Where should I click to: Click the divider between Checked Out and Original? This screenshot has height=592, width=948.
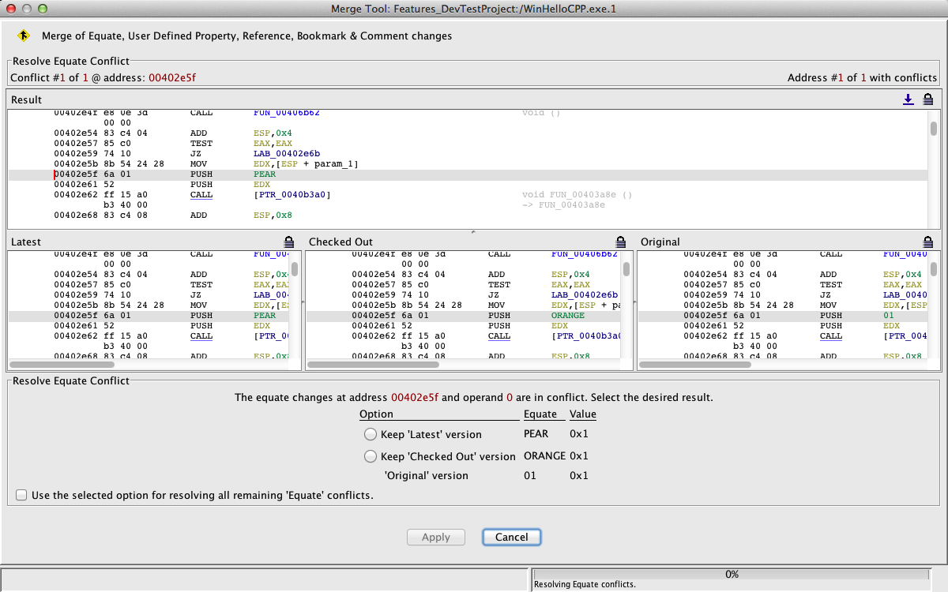coord(634,304)
